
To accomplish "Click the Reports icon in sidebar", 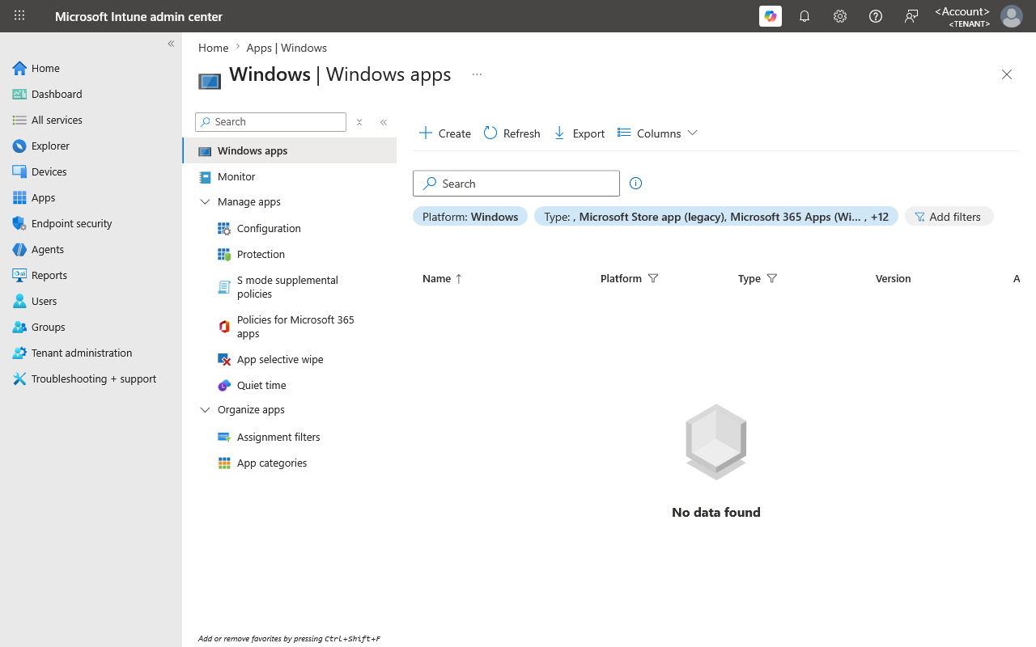I will (19, 276).
